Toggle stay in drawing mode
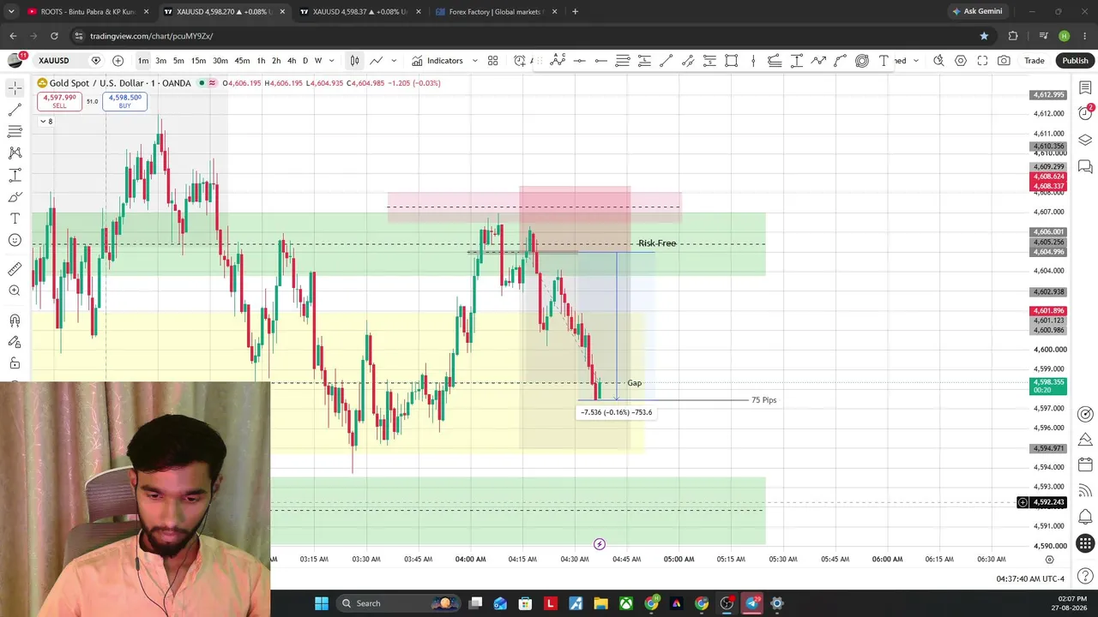This screenshot has width=1098, height=617. tap(15, 342)
